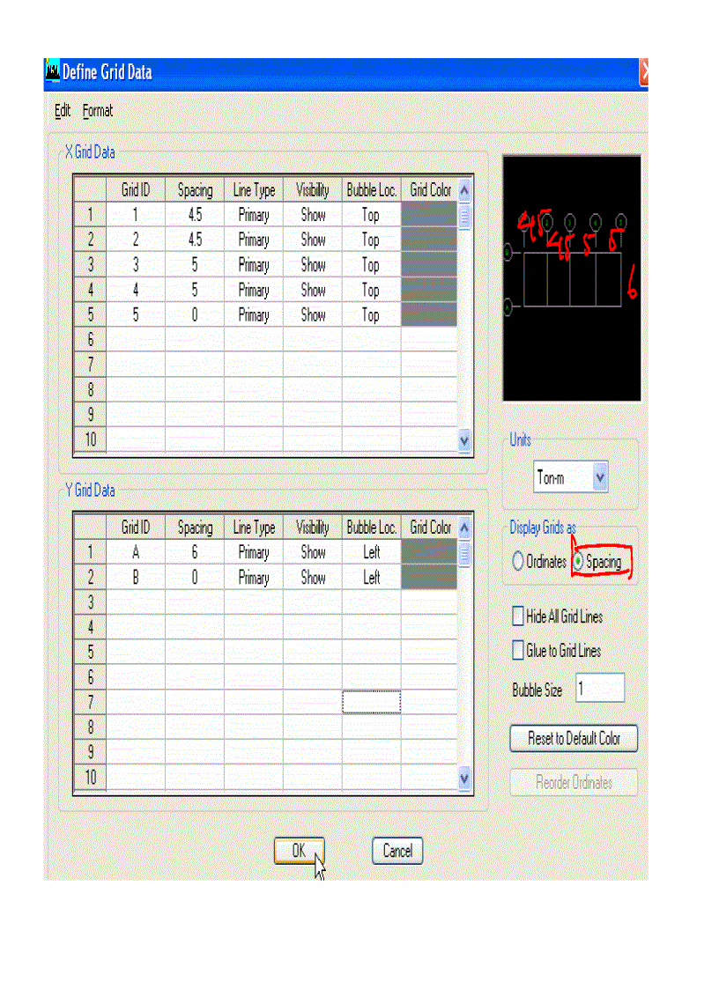Select the Spacing radio button

578,562
